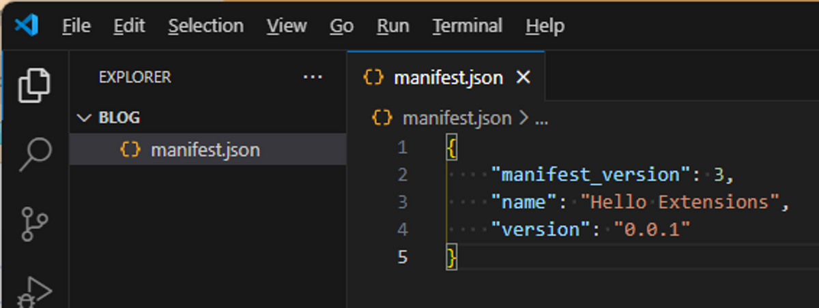
Task: Open the Run and Debug icon
Action: pyautogui.click(x=35, y=291)
